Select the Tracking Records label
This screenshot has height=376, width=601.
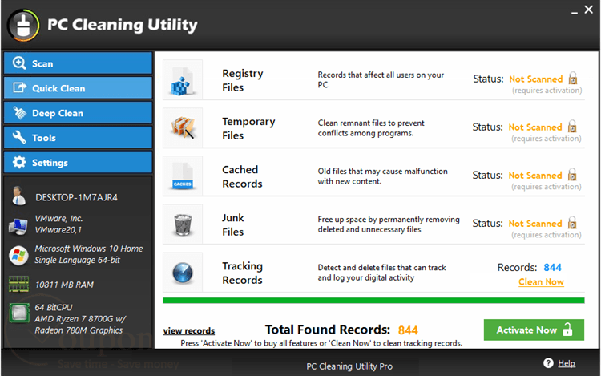242,273
